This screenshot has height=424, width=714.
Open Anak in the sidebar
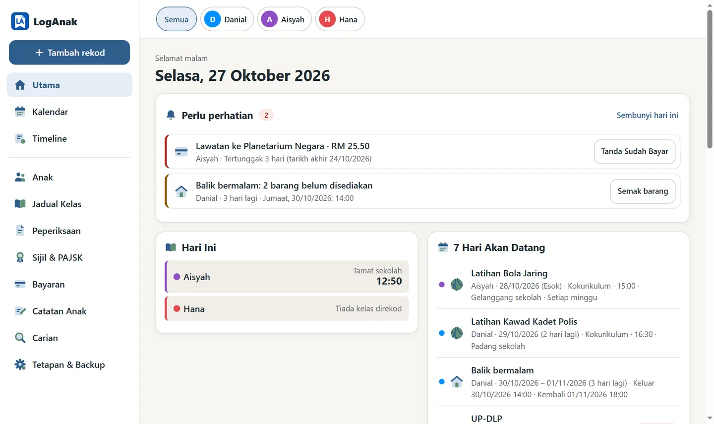click(x=69, y=177)
